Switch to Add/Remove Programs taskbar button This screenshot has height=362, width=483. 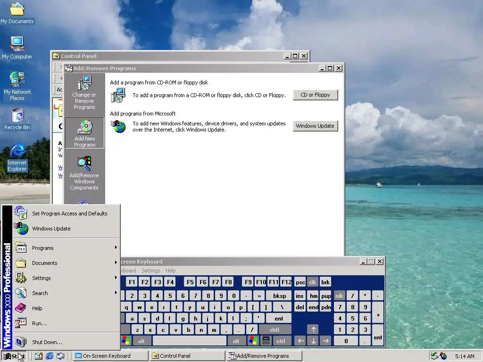pos(264,356)
